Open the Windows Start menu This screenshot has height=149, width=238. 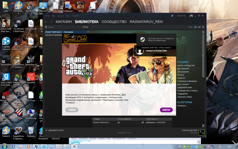pyautogui.click(x=4, y=146)
